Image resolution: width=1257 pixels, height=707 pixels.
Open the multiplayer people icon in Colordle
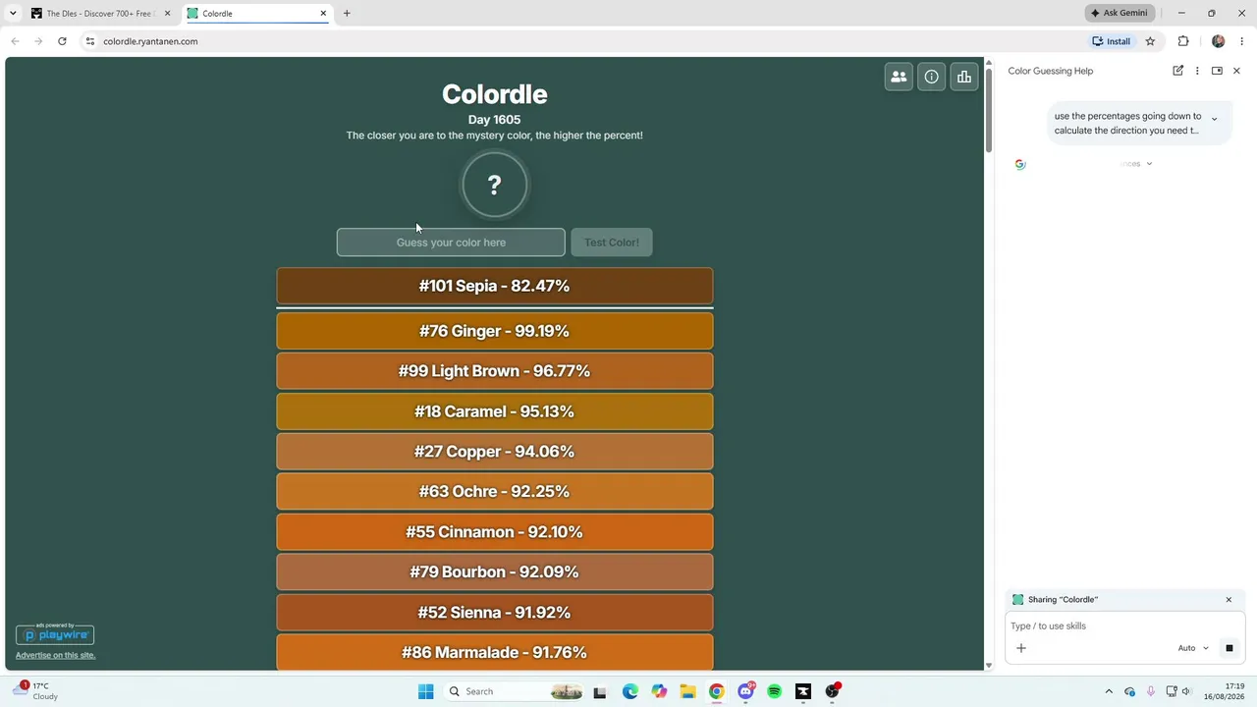tap(899, 77)
